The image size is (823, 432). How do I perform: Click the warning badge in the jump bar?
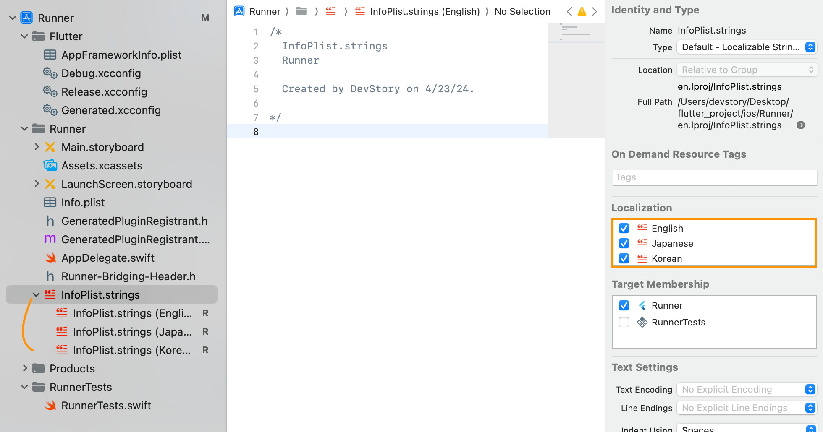click(x=582, y=12)
